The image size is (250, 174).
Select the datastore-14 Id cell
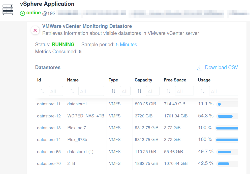point(49,140)
